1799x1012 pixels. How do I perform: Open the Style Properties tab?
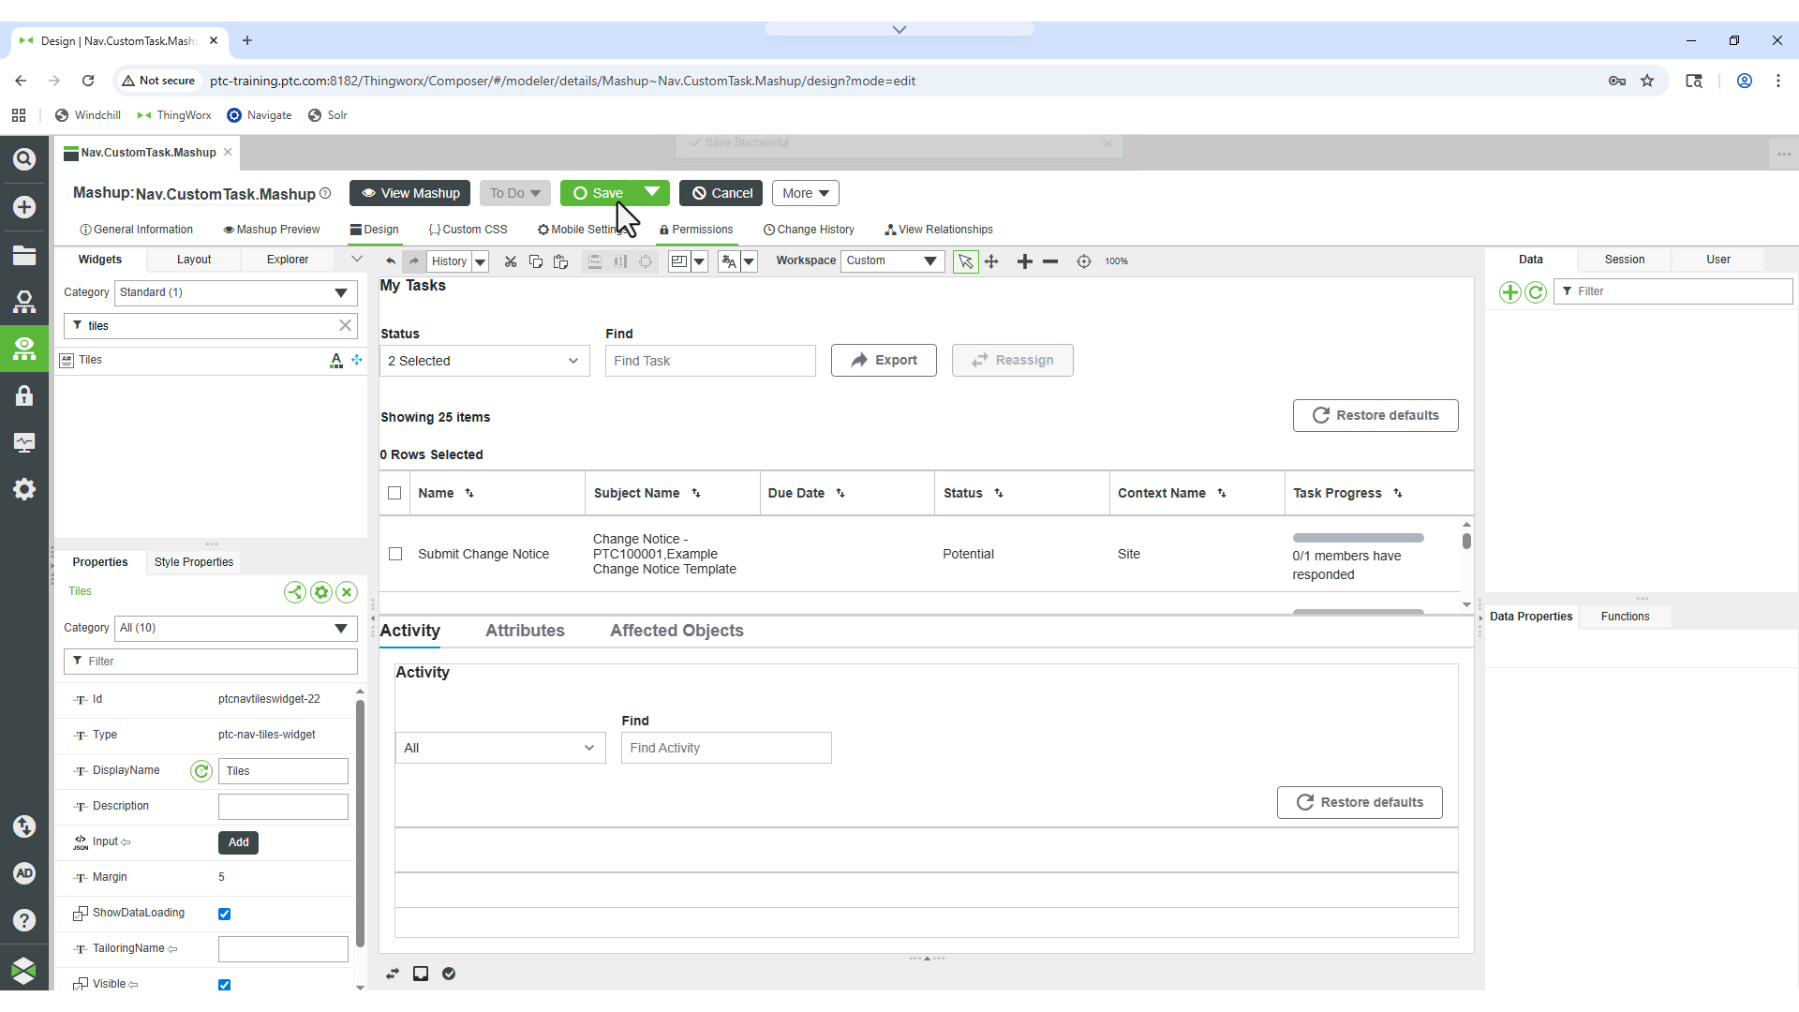pos(193,562)
